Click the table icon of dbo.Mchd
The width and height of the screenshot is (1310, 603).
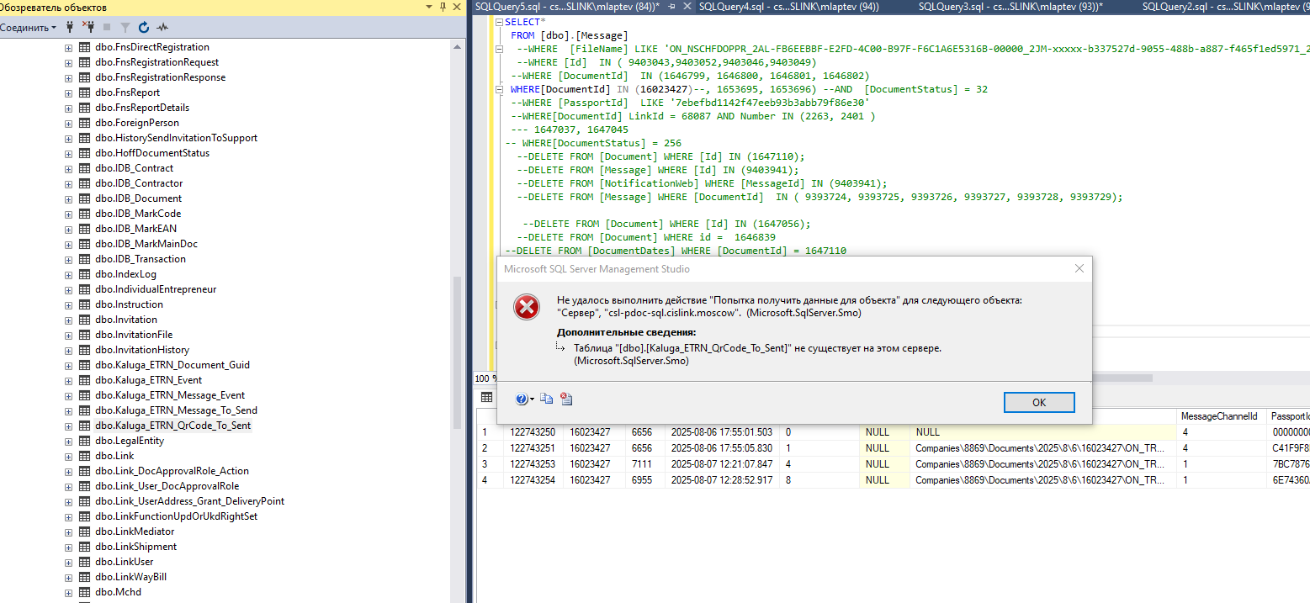[x=84, y=592]
